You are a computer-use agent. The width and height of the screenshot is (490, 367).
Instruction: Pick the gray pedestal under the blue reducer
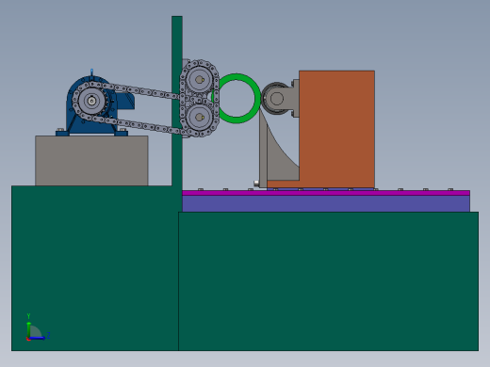tap(91, 161)
